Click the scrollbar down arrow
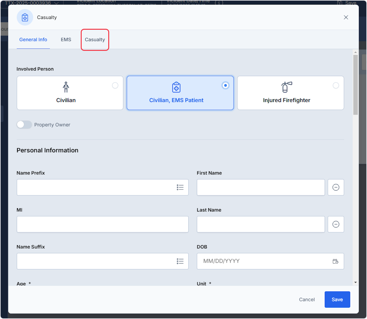367x319 pixels. (355, 283)
